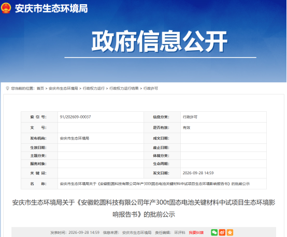Go to 行政权力运行结果 breadcrumb link
The width and height of the screenshot is (287, 237).
[x=124, y=88]
